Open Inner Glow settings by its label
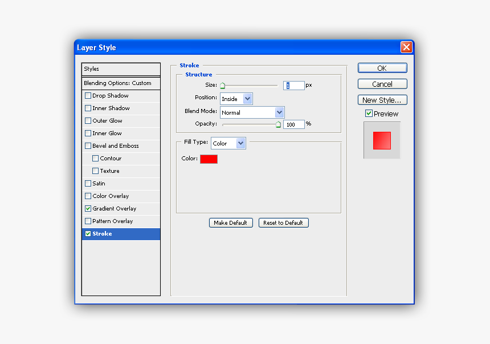The image size is (490, 344). point(107,133)
